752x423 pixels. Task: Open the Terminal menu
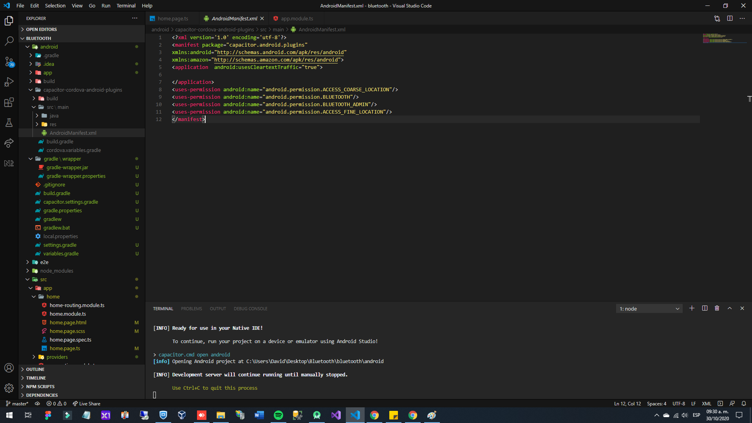click(126, 5)
